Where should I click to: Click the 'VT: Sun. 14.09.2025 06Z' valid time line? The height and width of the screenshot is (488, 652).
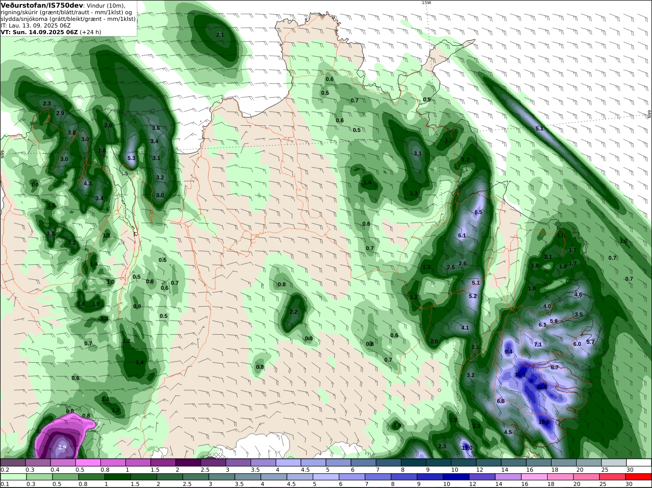[x=39, y=32]
